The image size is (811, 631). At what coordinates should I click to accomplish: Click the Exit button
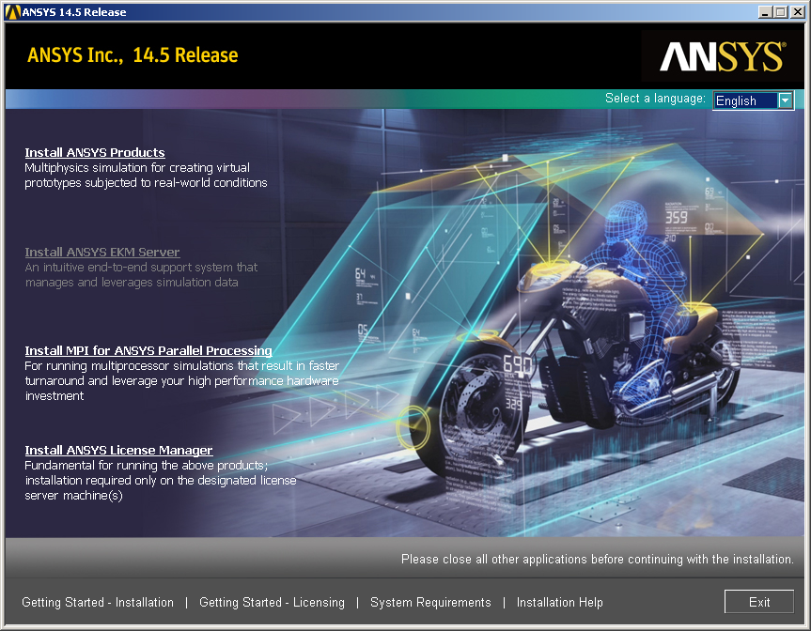click(759, 602)
